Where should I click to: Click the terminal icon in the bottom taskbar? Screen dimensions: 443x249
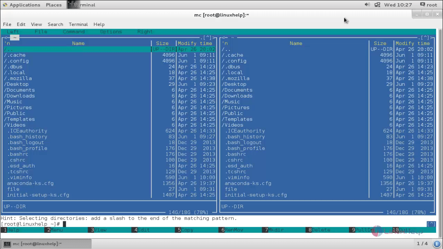click(x=7, y=244)
